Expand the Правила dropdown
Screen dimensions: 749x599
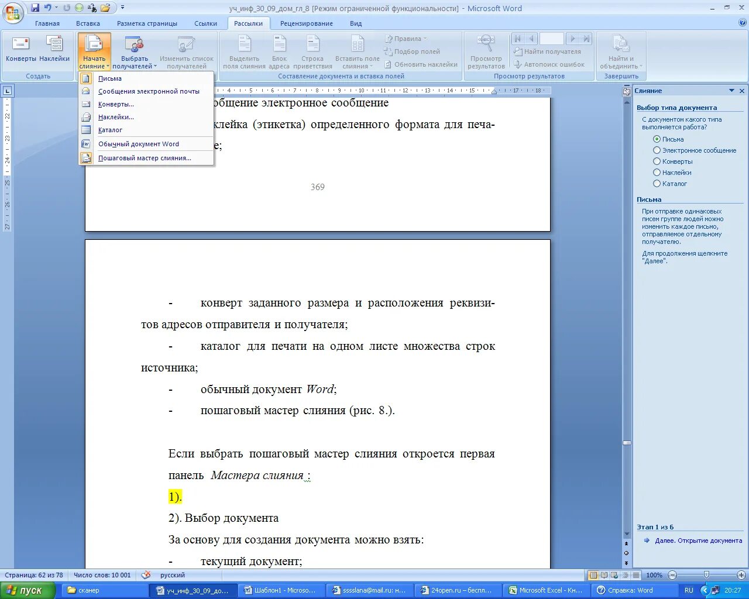click(406, 39)
